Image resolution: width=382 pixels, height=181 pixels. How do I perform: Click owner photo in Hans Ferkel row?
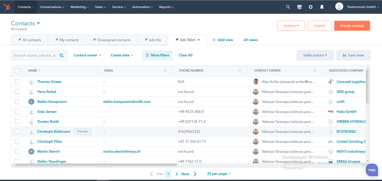[256, 92]
